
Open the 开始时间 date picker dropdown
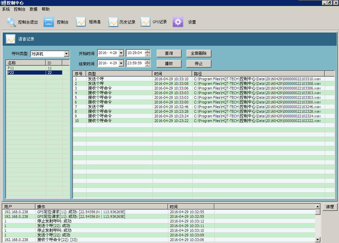click(121, 53)
